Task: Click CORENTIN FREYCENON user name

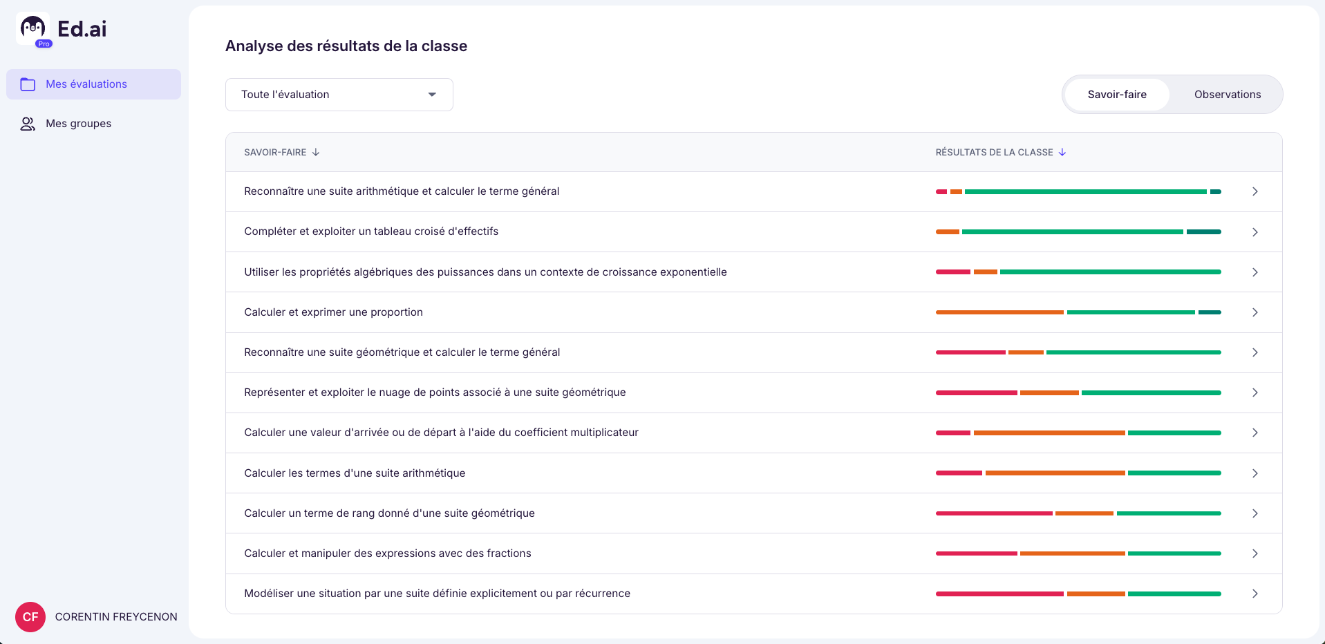Action: 116,616
